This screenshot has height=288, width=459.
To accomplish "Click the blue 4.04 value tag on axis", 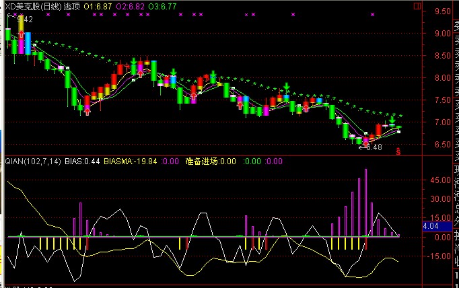I will pyautogui.click(x=431, y=226).
